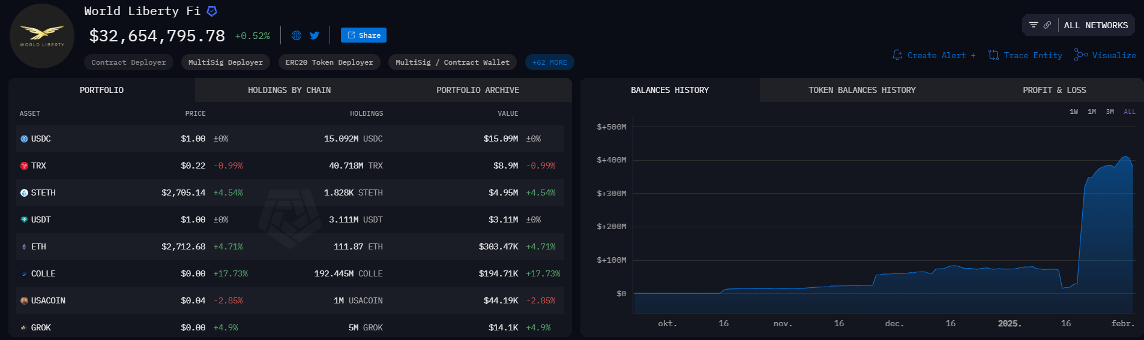Click the Visualize link
Viewport: 1144px width, 340px height.
[x=1114, y=55]
